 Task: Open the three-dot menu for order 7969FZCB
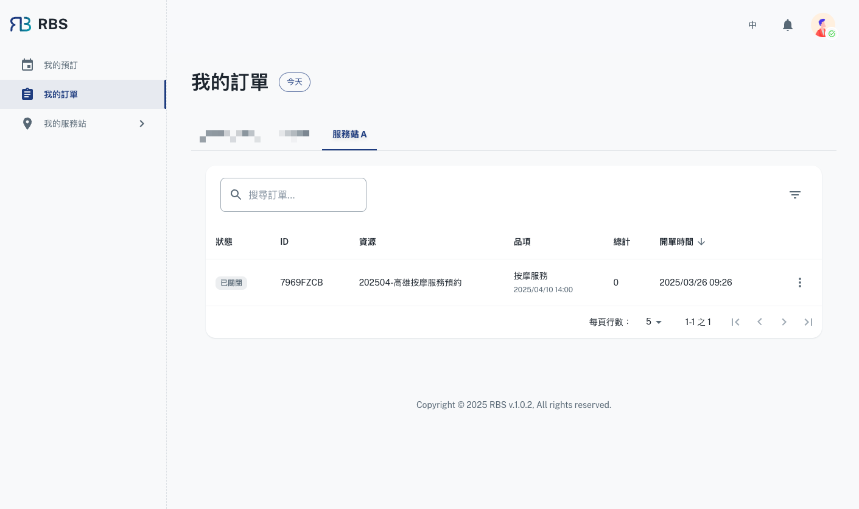tap(799, 283)
